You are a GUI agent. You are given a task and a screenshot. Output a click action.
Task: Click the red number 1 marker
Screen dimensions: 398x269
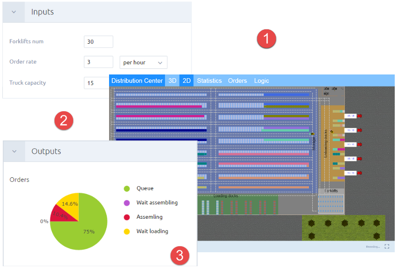click(x=267, y=39)
